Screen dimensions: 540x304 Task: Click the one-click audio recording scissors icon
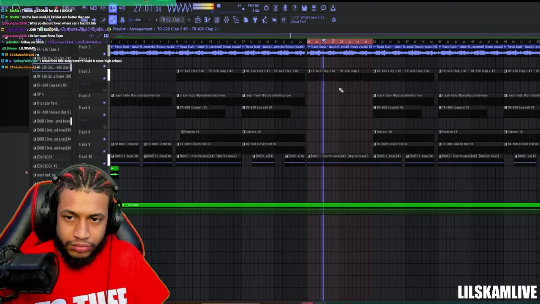pyautogui.click(x=275, y=8)
